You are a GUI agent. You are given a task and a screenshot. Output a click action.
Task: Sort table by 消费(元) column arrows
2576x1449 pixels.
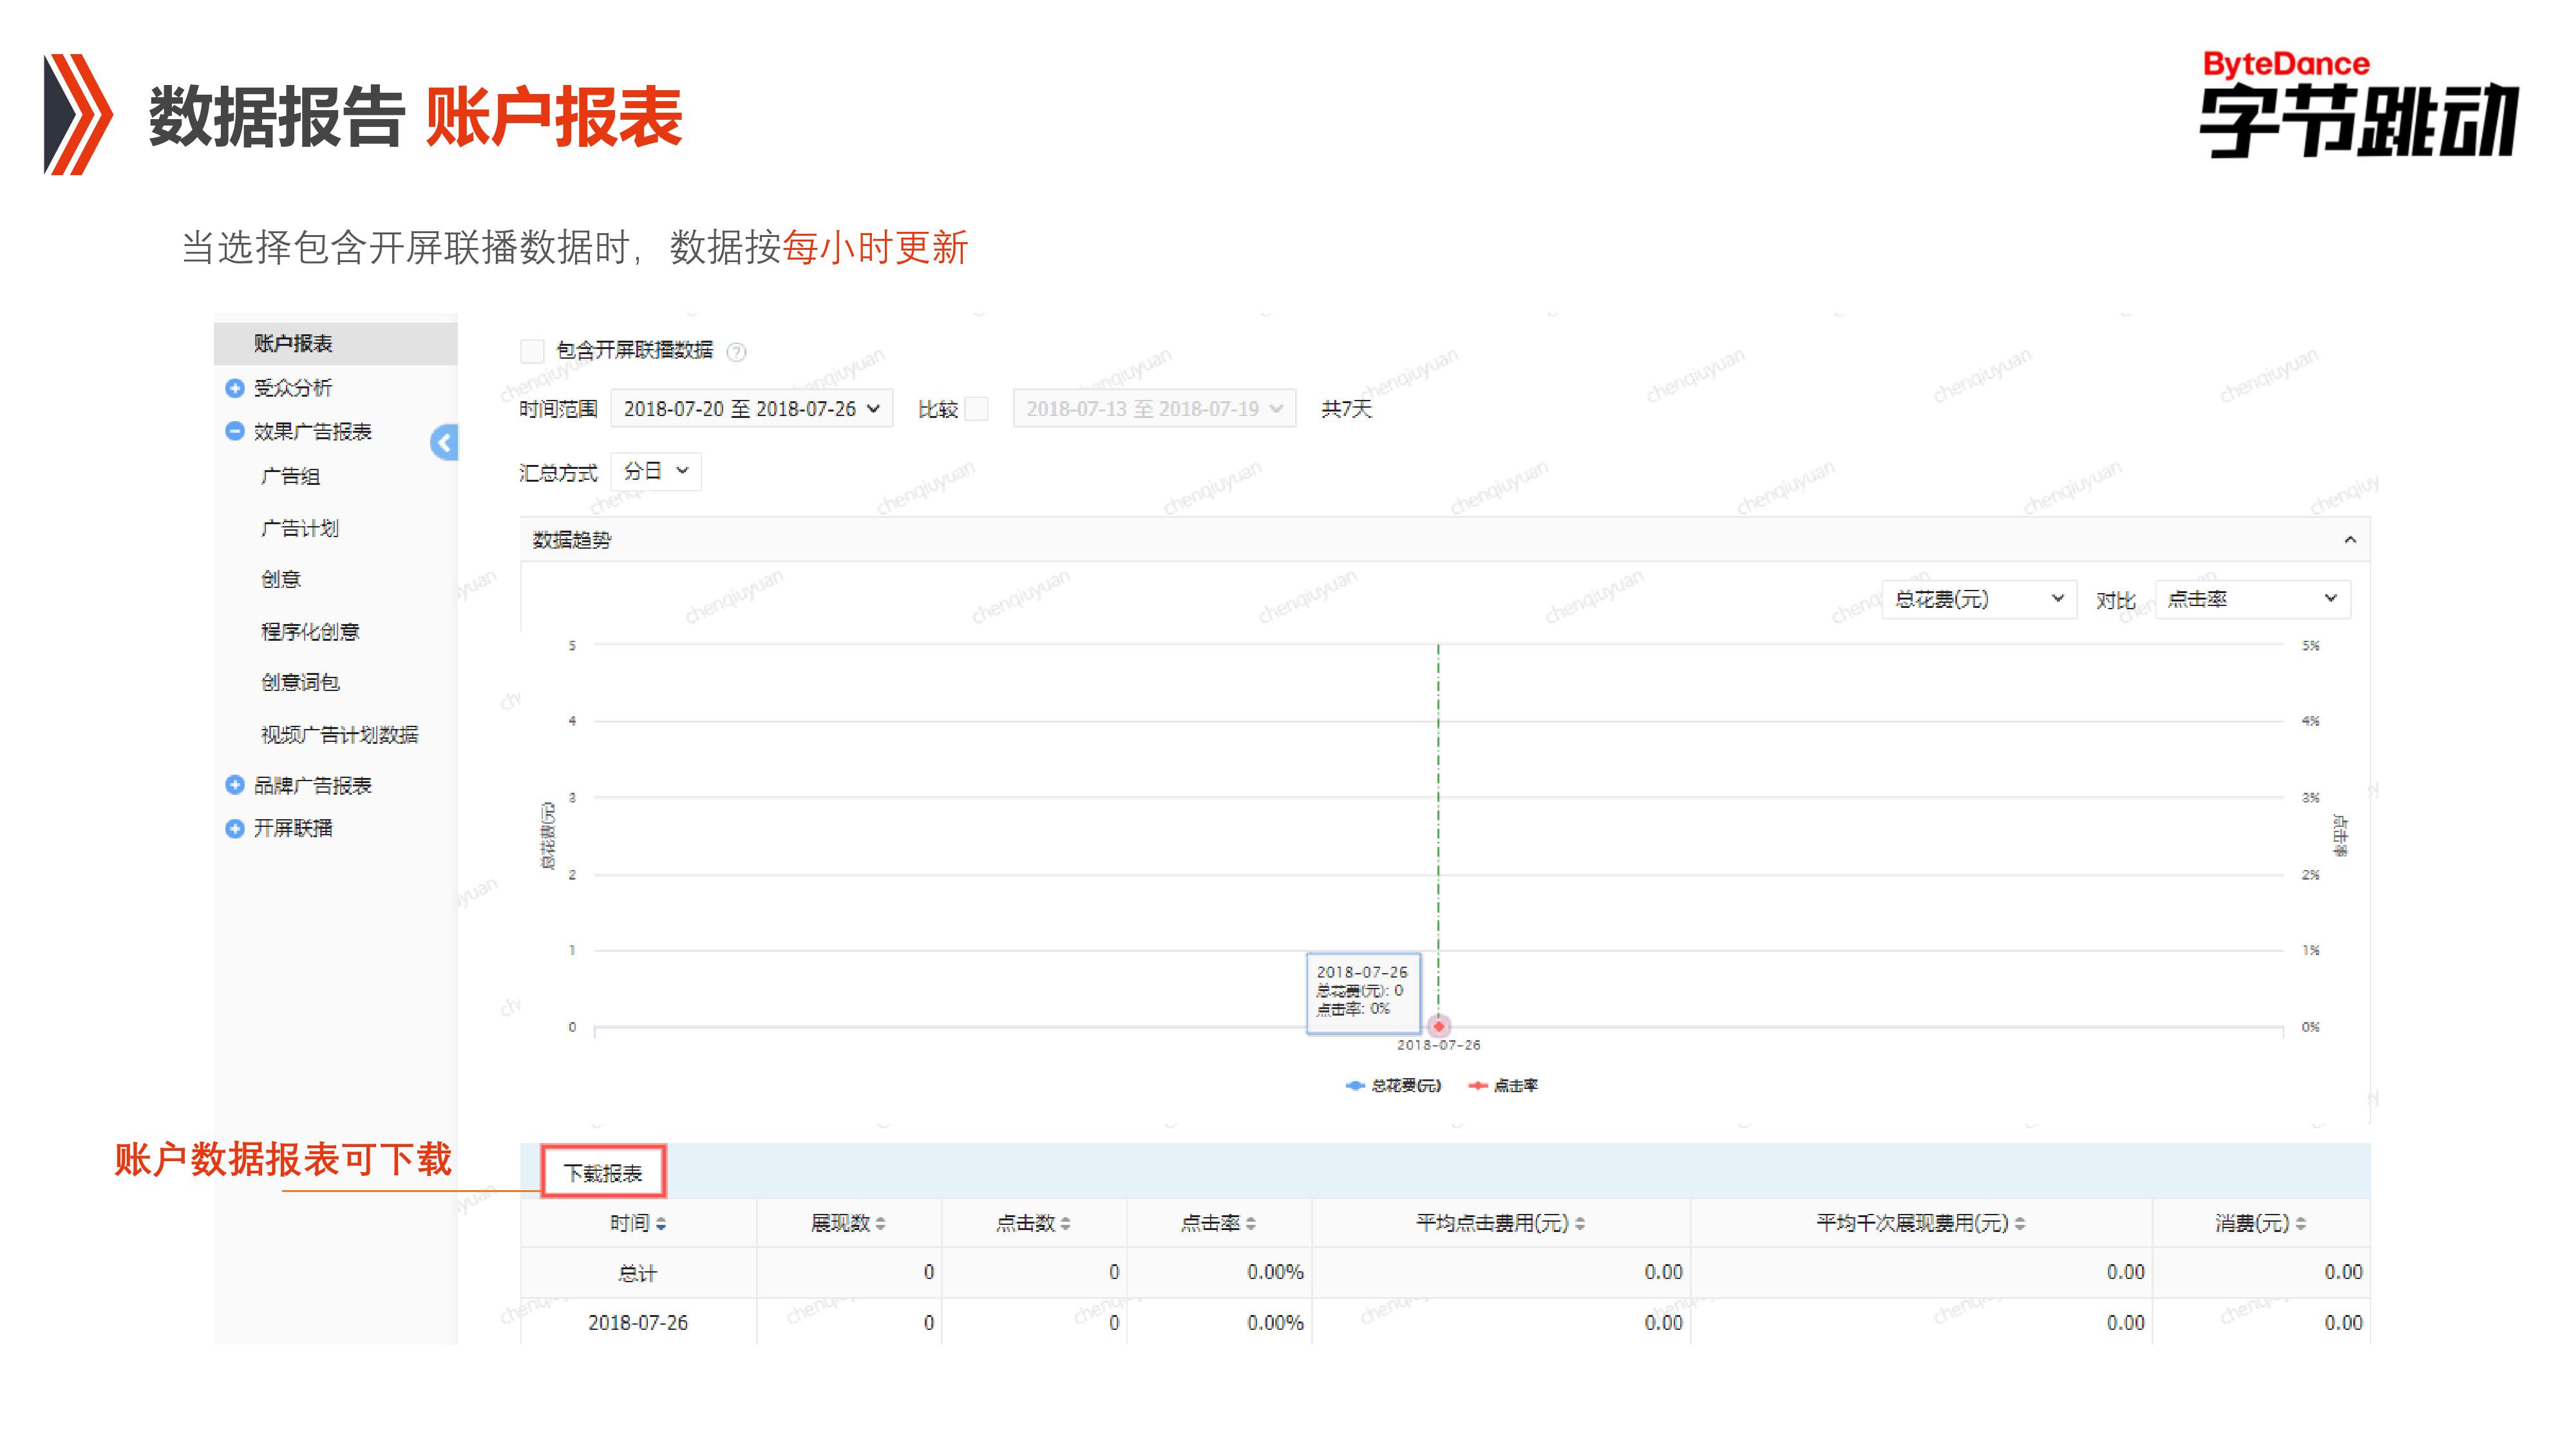point(2301,1223)
